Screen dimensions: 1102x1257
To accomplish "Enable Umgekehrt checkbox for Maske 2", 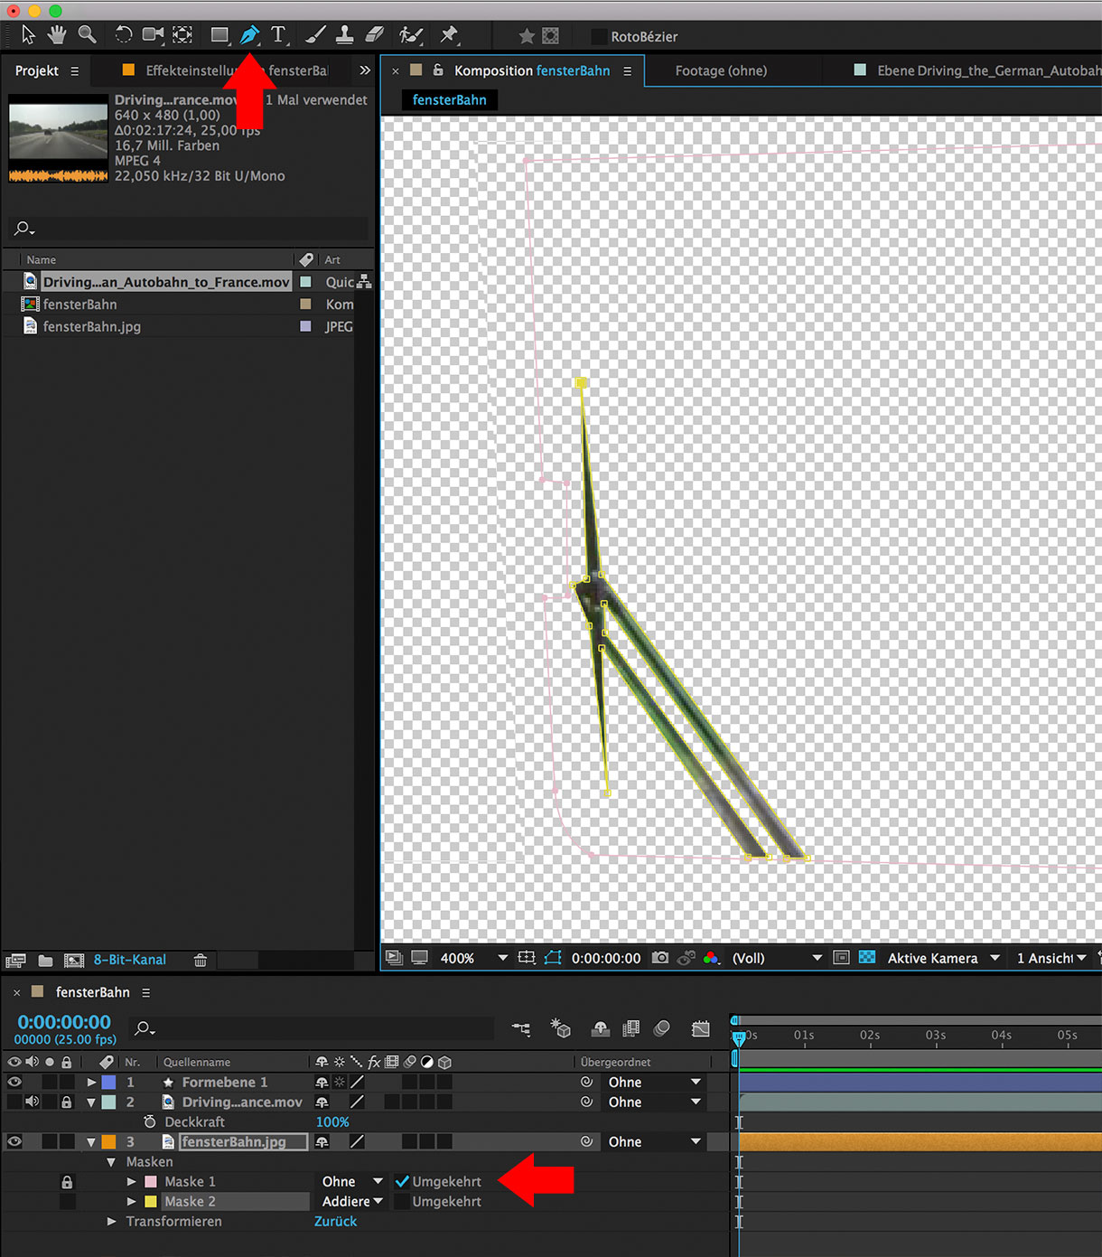I will point(402,1201).
